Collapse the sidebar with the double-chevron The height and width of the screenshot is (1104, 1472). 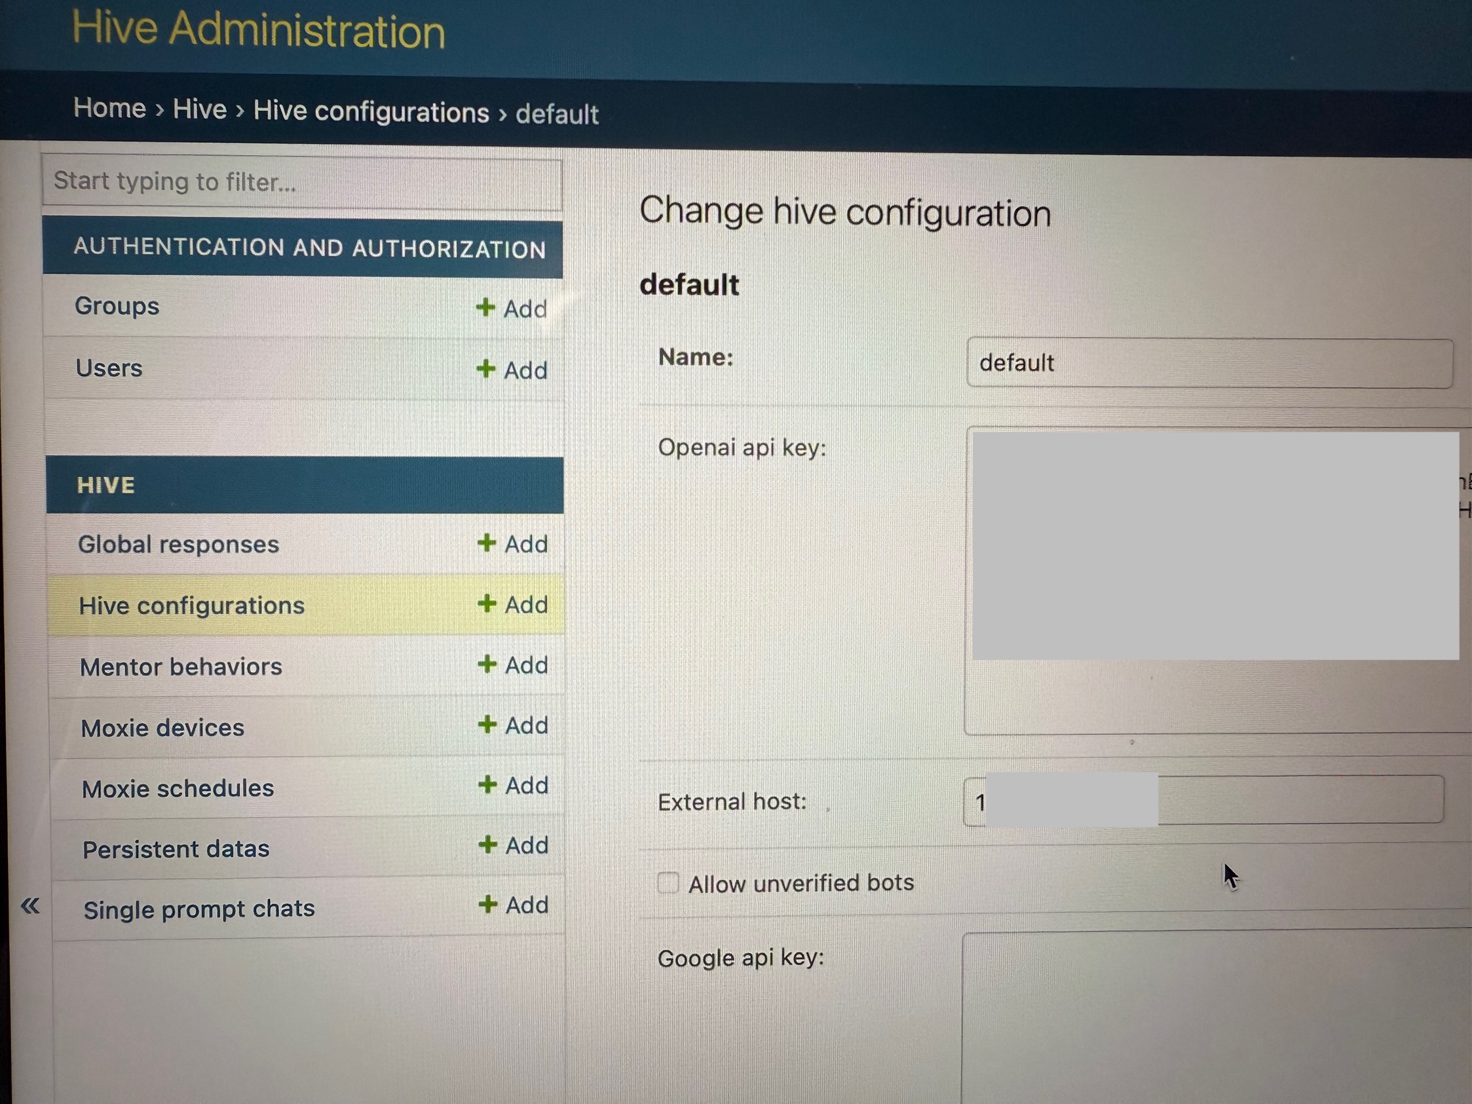[x=29, y=905]
